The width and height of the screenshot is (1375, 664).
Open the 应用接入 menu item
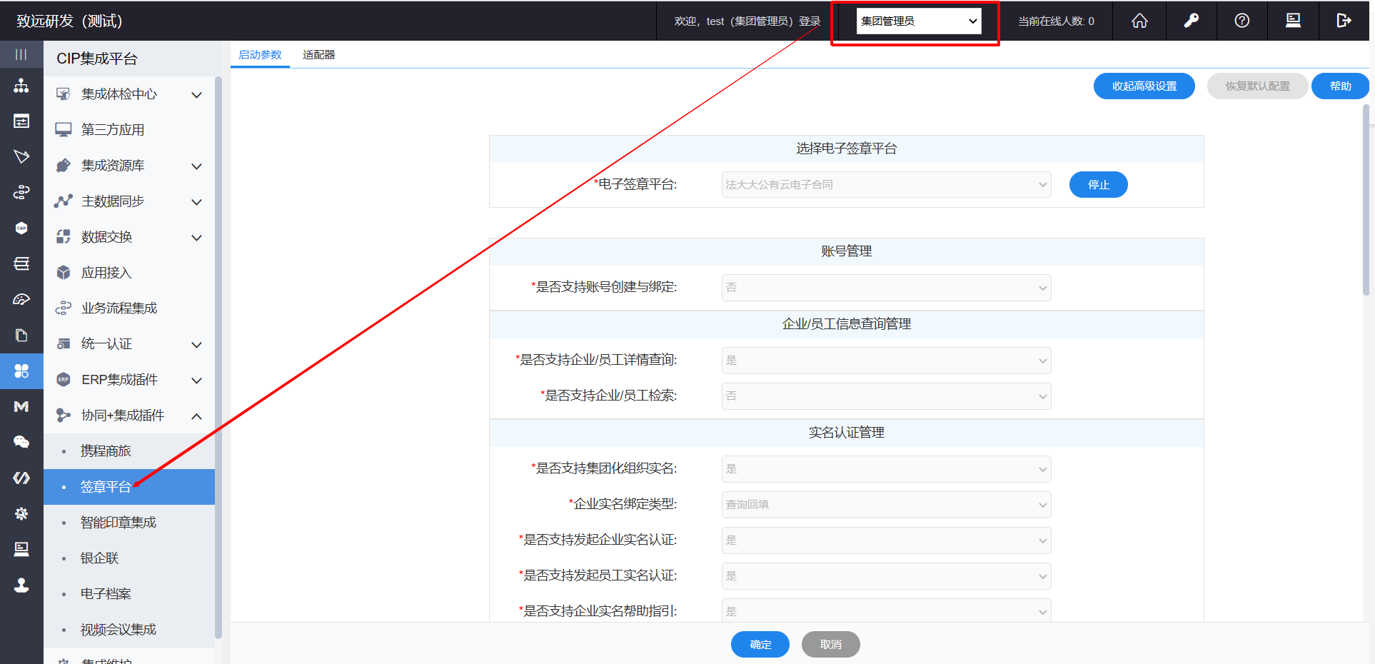pyautogui.click(x=129, y=273)
